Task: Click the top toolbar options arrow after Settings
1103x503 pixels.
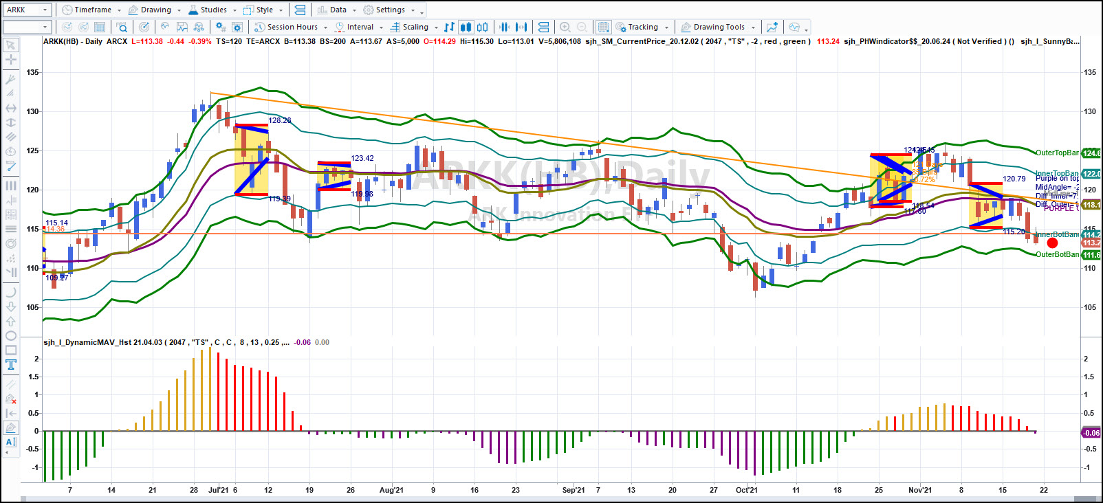Action: [x=422, y=12]
